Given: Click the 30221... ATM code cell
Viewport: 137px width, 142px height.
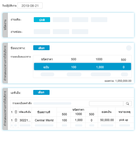Looking at the screenshot, I should coord(25,120).
